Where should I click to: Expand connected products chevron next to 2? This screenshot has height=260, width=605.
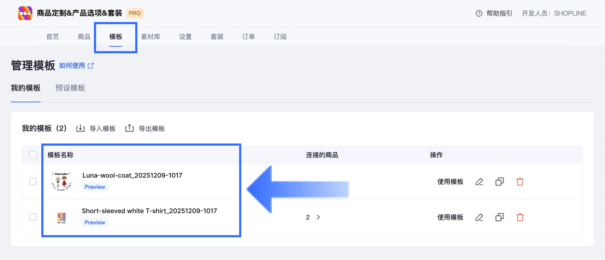point(318,217)
